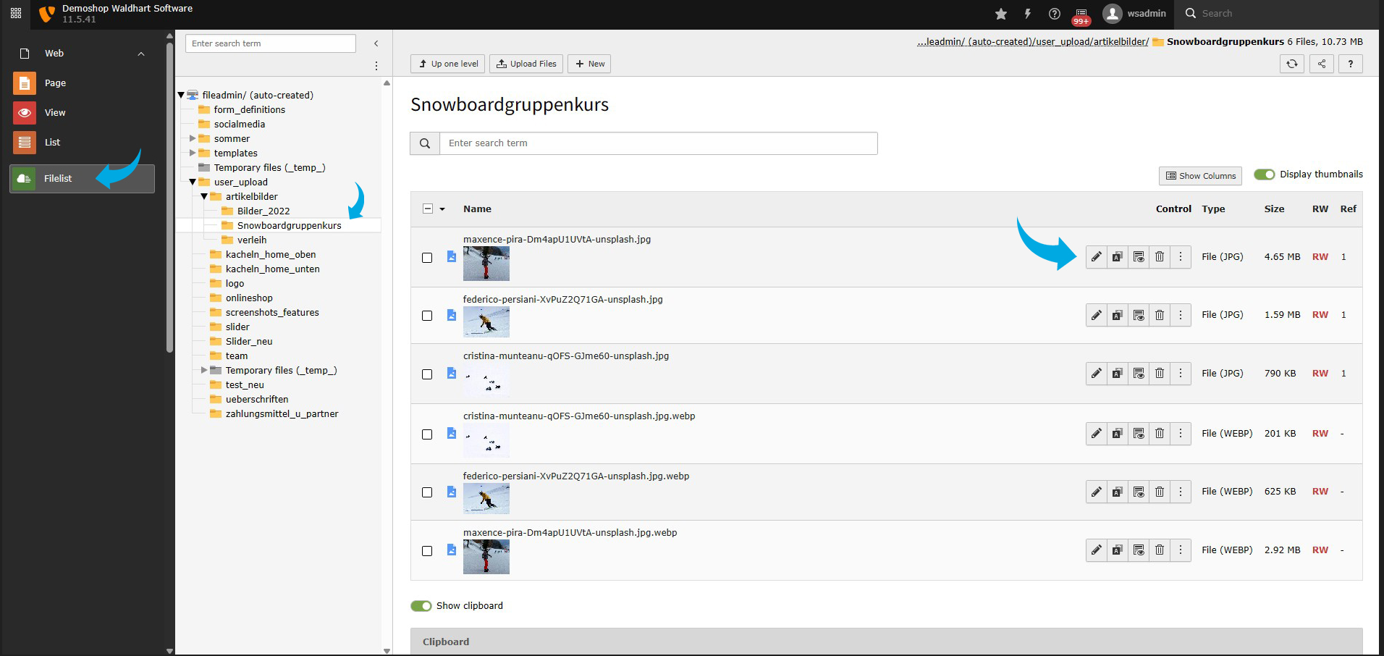This screenshot has width=1384, height=656.
Task: Open more options for maxence-pira jpg
Action: tap(1181, 257)
